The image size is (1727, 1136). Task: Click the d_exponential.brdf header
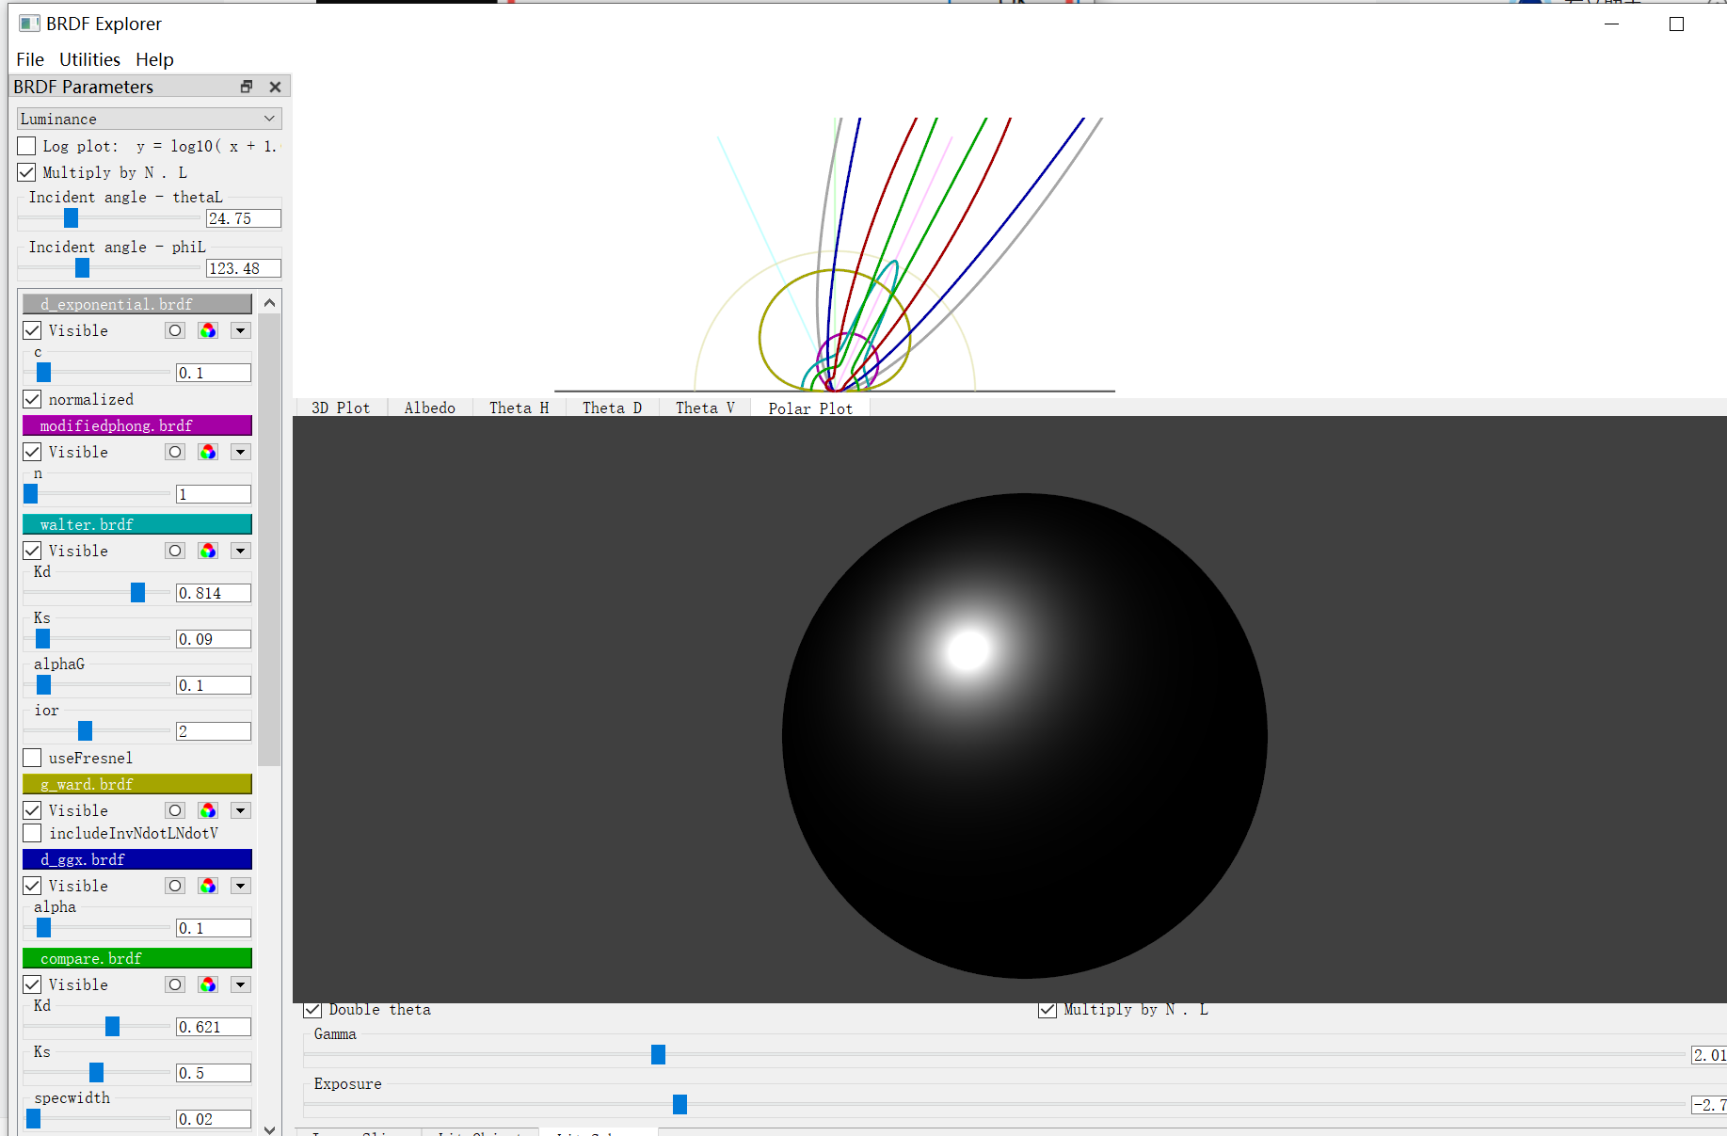[x=136, y=303]
